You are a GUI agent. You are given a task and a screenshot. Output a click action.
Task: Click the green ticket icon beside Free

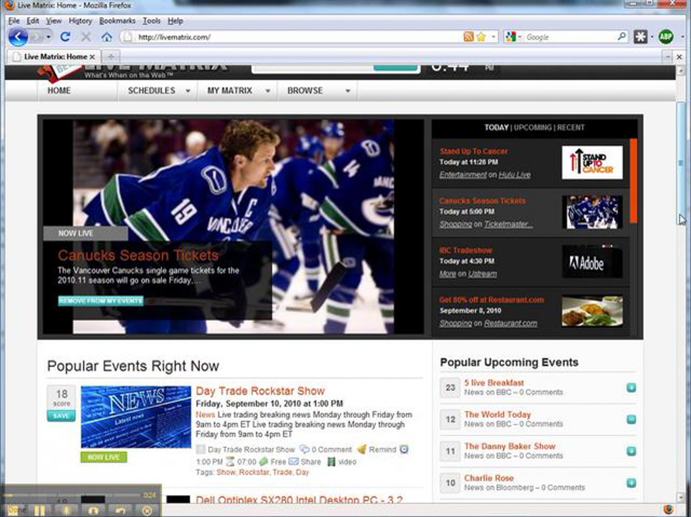point(263,461)
